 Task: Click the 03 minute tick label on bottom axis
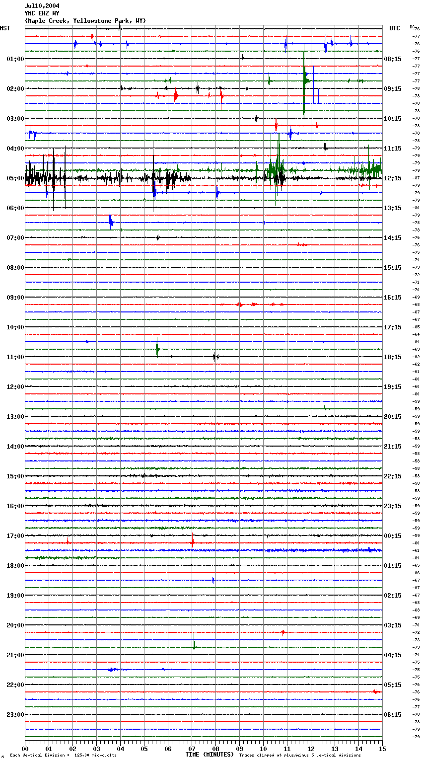click(96, 749)
